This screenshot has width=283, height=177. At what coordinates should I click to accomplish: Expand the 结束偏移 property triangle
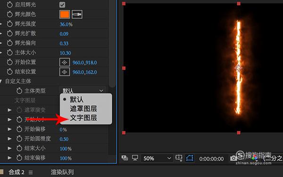9,158
